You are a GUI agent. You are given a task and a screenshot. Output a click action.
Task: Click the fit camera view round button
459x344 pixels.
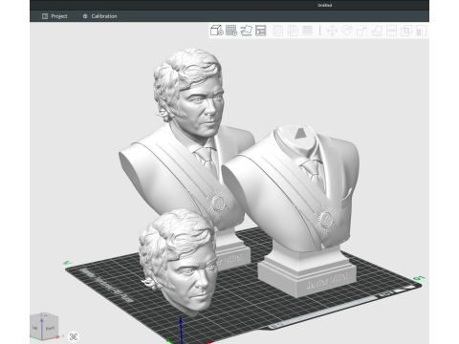coord(74,336)
